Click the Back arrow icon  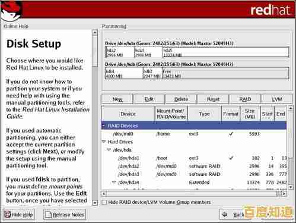225,214
